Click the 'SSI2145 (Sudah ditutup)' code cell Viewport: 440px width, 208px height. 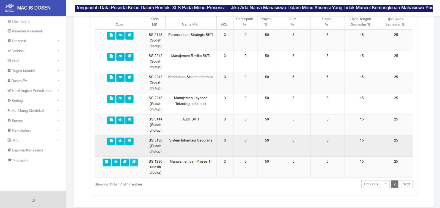tap(155, 40)
